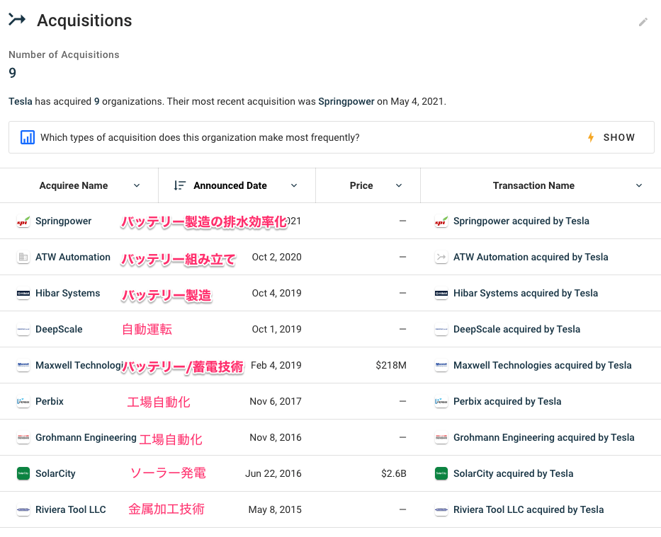This screenshot has width=661, height=537.
Task: Click the green SolarCity logo in Acquiree column
Action: coord(23,474)
